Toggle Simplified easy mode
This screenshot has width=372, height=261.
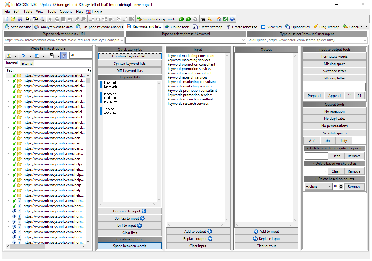[156, 19]
